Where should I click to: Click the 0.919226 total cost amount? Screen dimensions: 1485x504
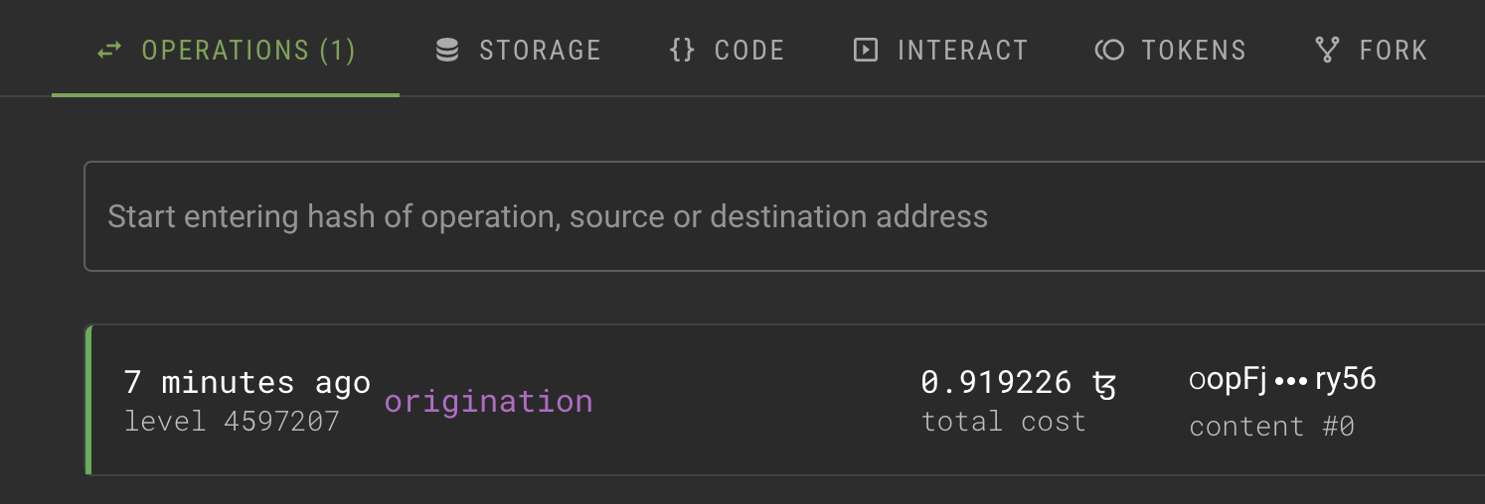pos(996,383)
